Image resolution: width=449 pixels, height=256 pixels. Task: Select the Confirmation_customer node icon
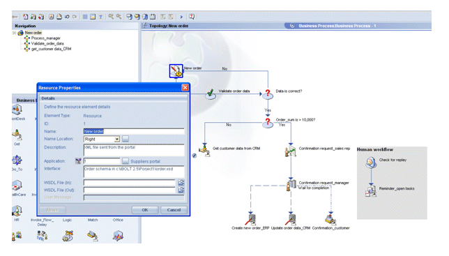coord(330,219)
